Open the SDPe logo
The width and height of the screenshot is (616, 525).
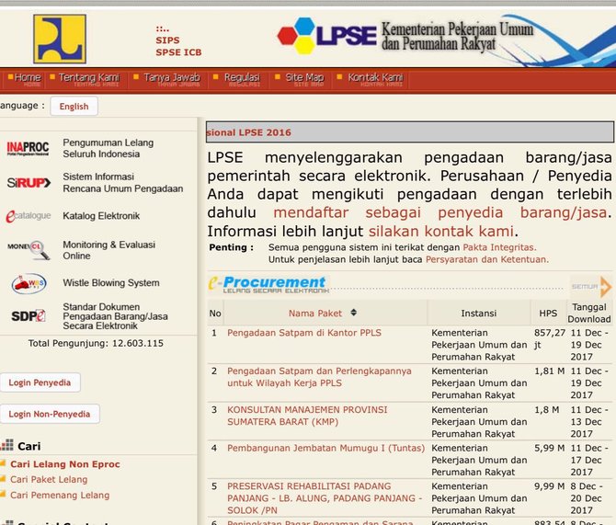(29, 316)
